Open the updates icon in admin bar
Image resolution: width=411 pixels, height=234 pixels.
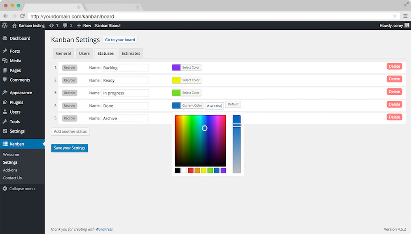pyautogui.click(x=51, y=26)
